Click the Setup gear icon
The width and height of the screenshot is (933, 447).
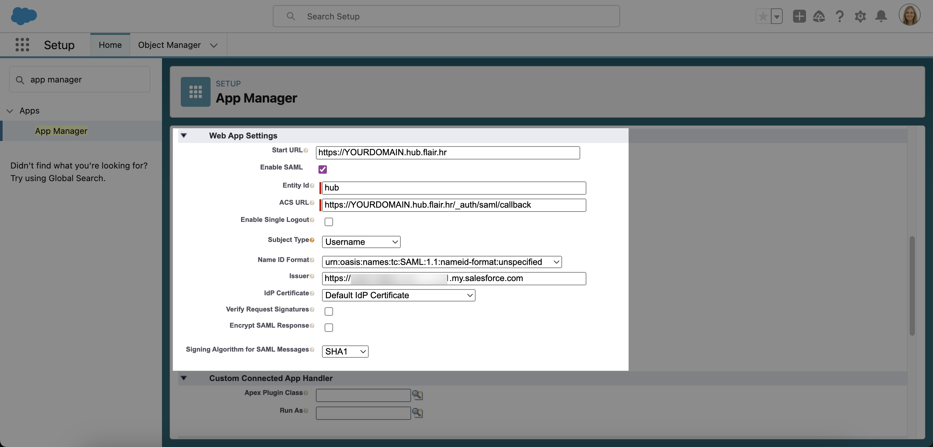tap(860, 16)
